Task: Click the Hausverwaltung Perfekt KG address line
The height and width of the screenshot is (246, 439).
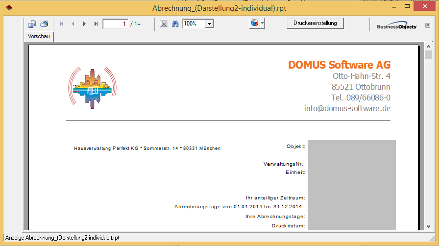Action: (x=147, y=148)
